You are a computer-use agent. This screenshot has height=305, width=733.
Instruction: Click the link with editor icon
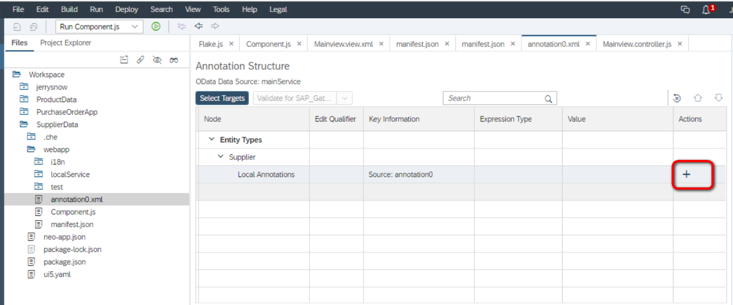(x=140, y=60)
